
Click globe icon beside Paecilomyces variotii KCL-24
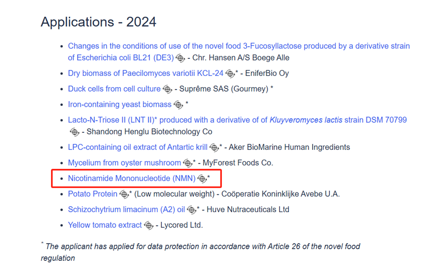[230, 74]
